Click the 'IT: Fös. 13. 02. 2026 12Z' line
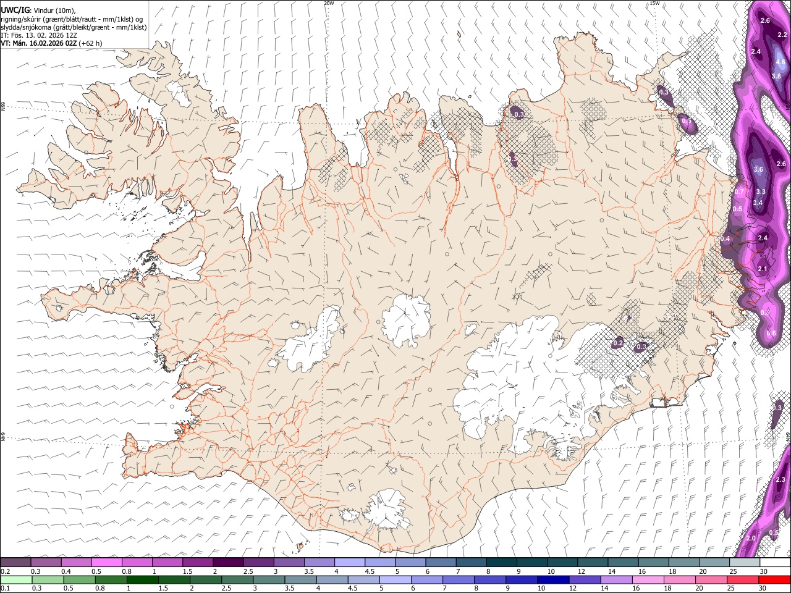The image size is (791, 593). 38,35
